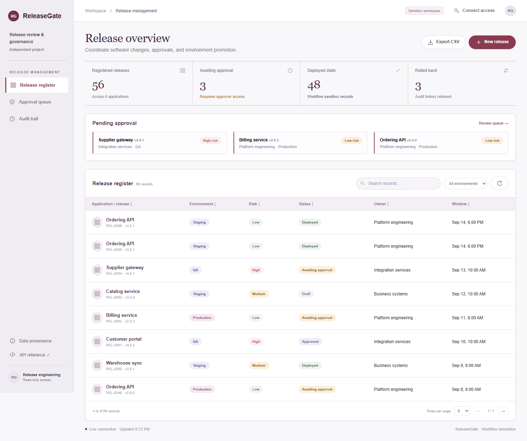Sort the table by Window column
The image size is (527, 441).
point(461,204)
